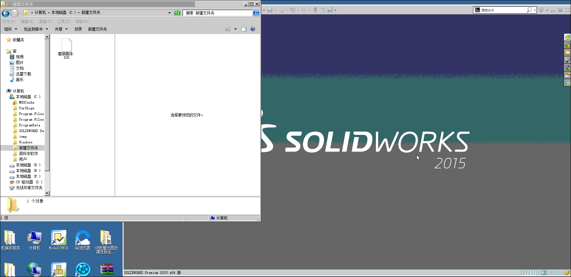Click the 刻录 button in Explorer toolbar
571x277 pixels.
tap(78, 29)
